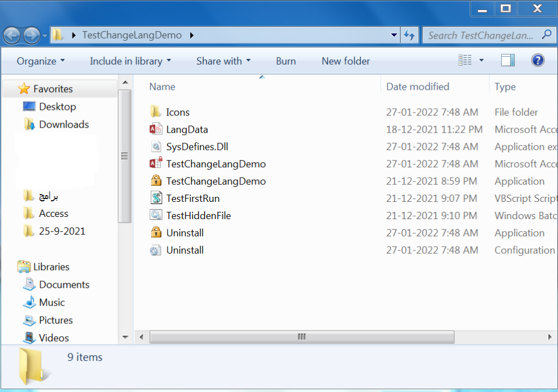
Task: Click the refresh button beside address bar
Action: (409, 35)
